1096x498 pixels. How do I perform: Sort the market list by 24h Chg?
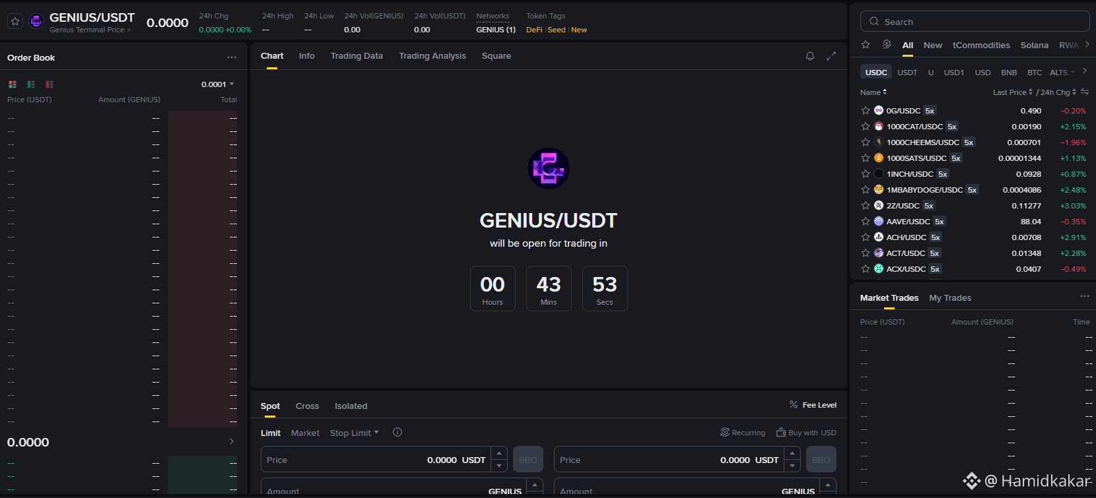[1058, 92]
